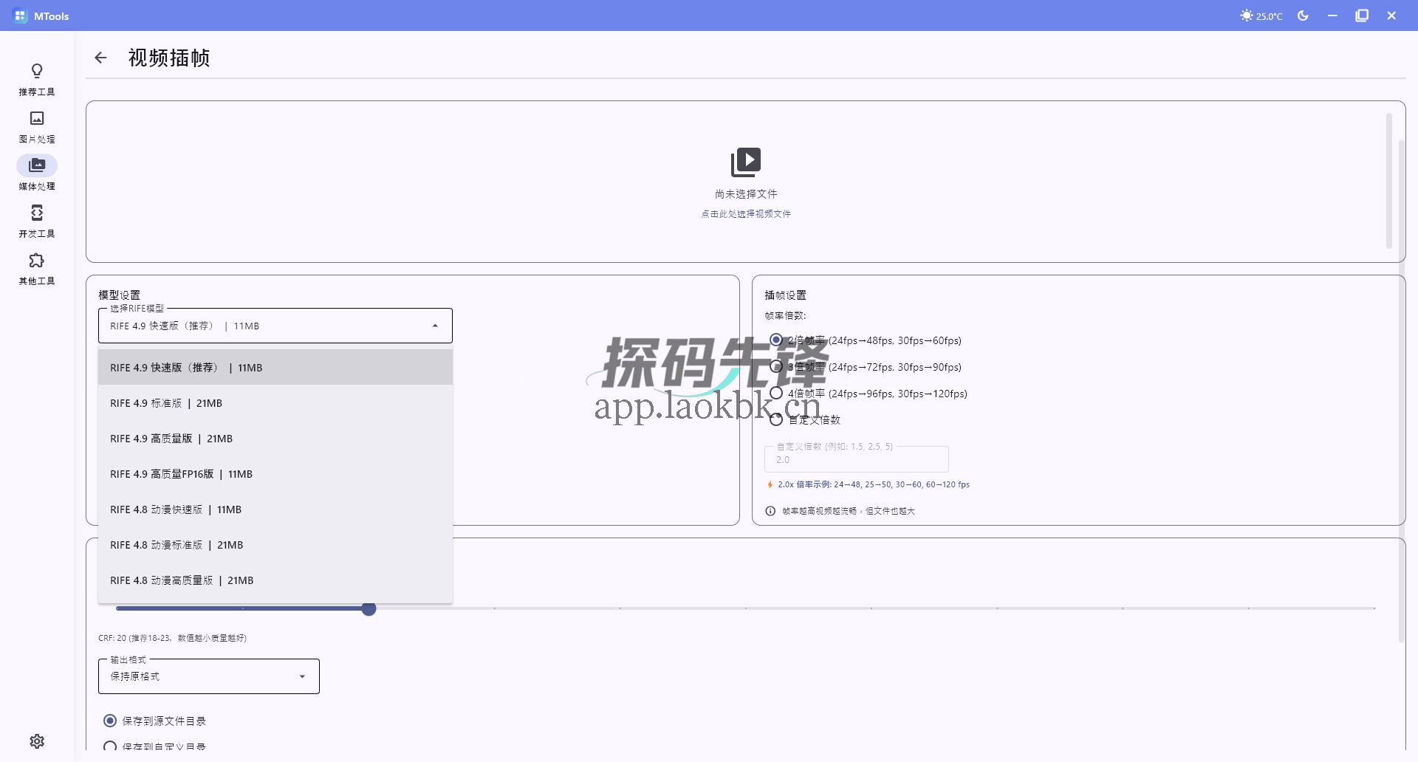Select the 2倍帧率 frame rate option
1418x762 pixels.
click(x=776, y=340)
